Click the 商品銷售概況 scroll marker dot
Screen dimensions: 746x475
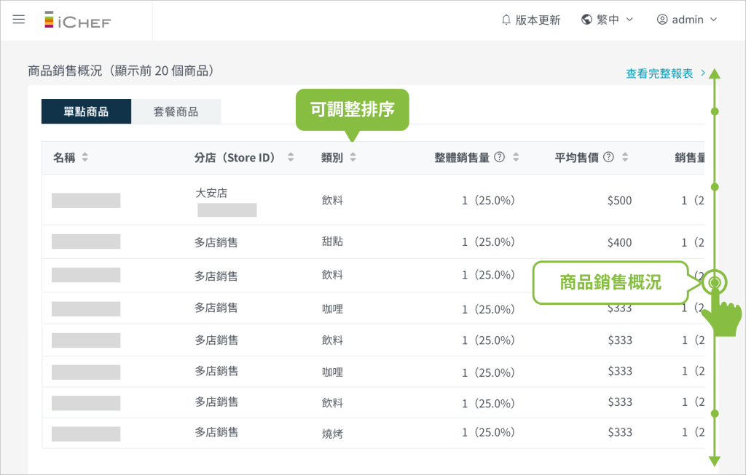coord(715,282)
